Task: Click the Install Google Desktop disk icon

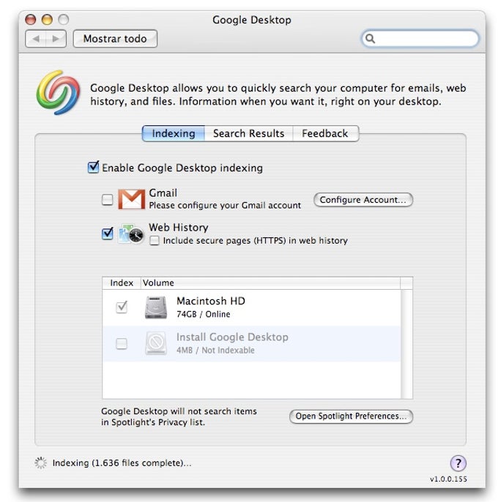Action: [156, 343]
